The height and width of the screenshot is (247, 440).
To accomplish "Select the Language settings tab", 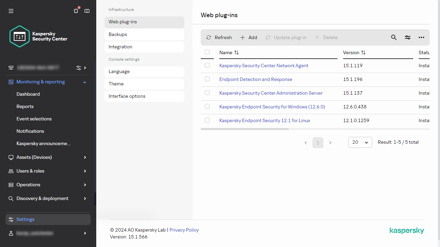I will pyautogui.click(x=144, y=71).
